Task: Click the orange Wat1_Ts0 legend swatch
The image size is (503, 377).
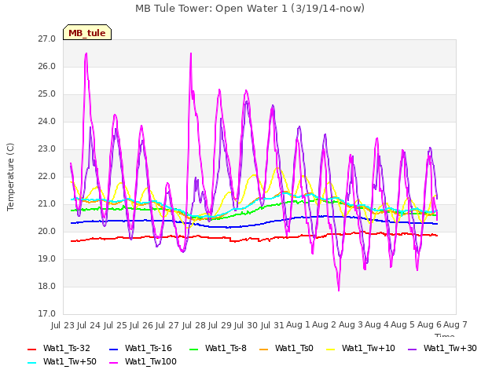Action: pyautogui.click(x=264, y=349)
